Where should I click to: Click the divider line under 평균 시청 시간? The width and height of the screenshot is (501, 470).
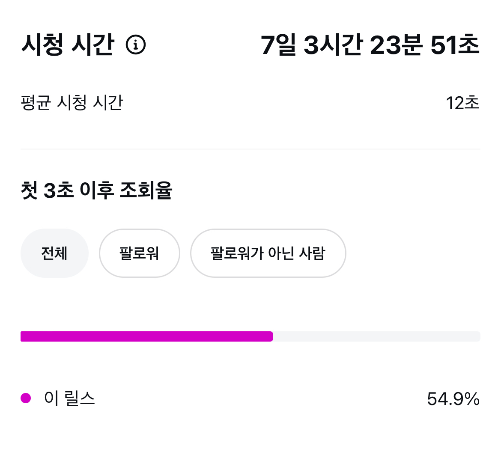click(x=250, y=149)
